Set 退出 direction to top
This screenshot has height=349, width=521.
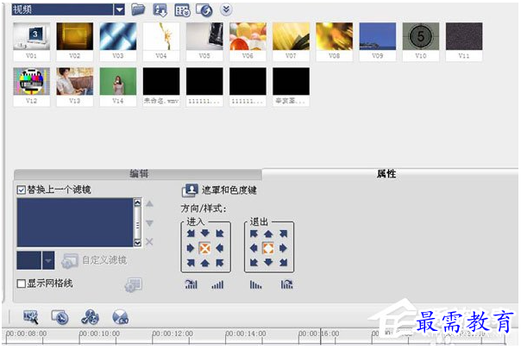268,234
